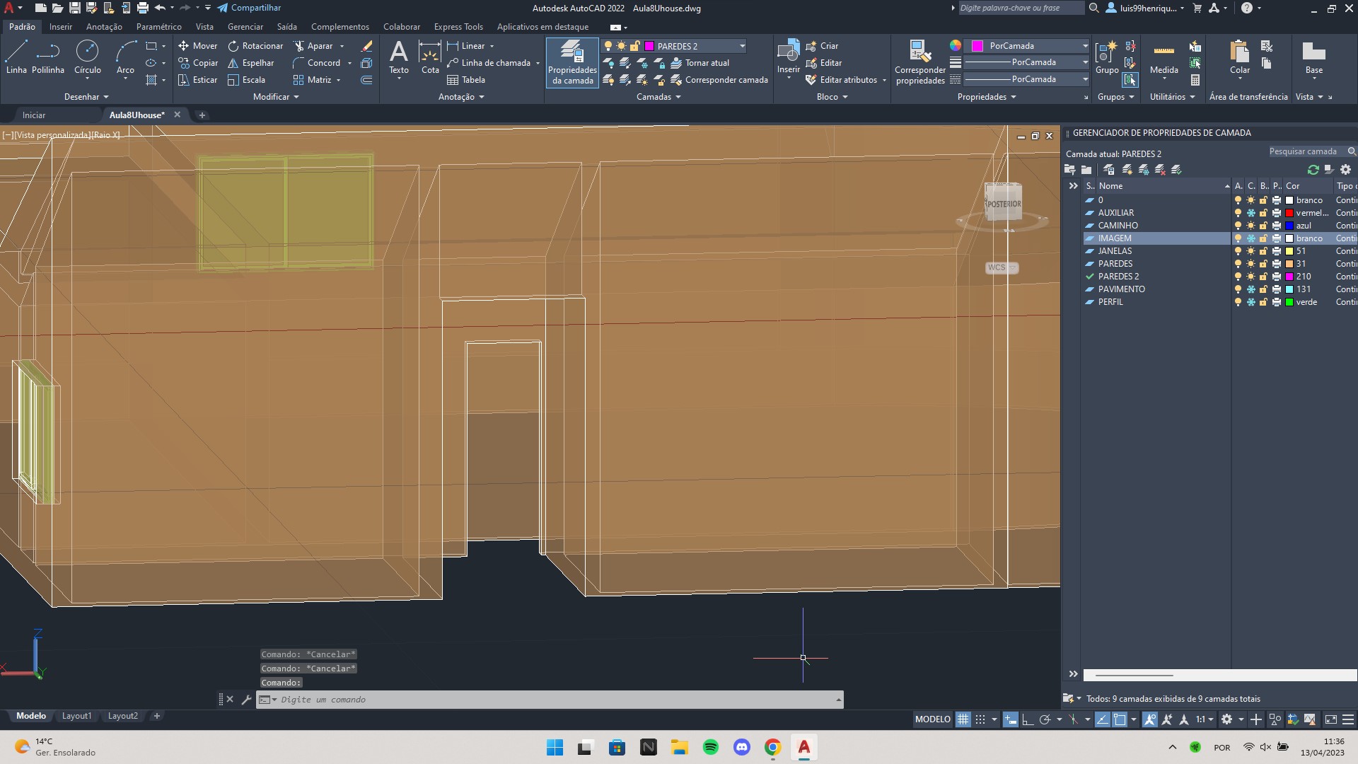Click the red color swatch of AUXILIAR

point(1289,213)
